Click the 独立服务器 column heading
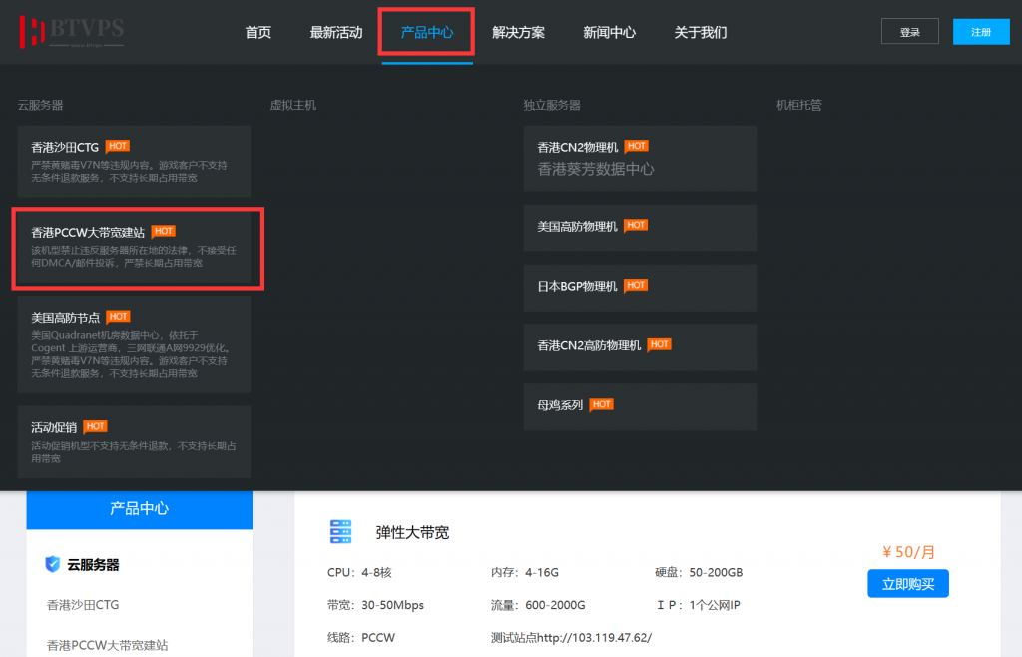Viewport: 1022px width, 657px height. tap(552, 105)
